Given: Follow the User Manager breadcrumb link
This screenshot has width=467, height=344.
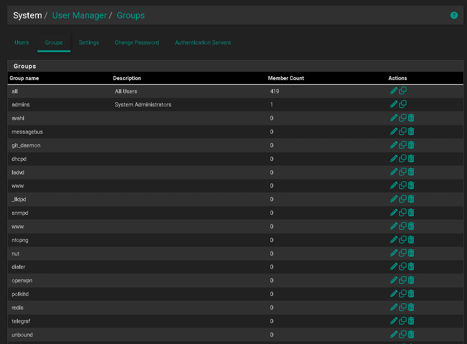Looking at the screenshot, I should [79, 15].
